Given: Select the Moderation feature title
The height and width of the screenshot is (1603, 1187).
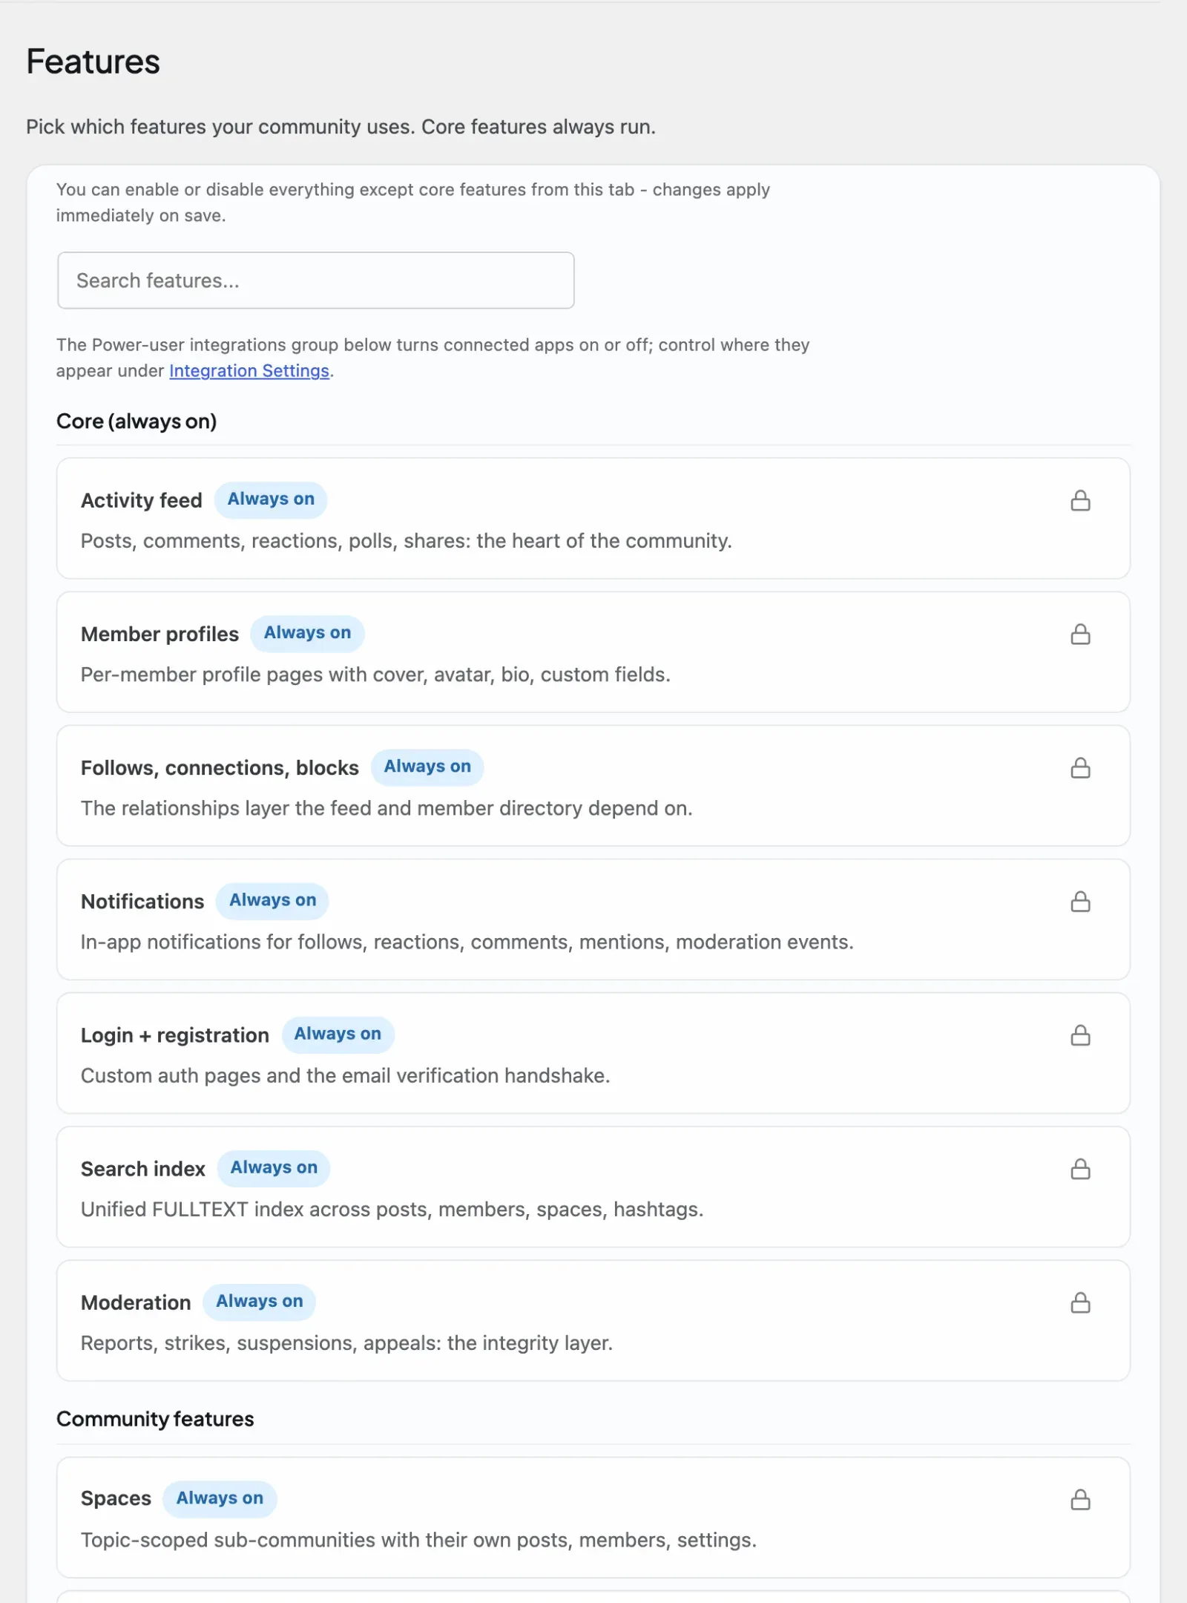Looking at the screenshot, I should (x=136, y=1302).
